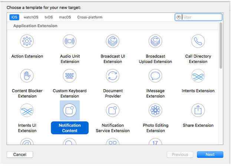Select the Custom Keyboard Extension icon
Viewport: 231px width, 166px height.
pos(70,76)
